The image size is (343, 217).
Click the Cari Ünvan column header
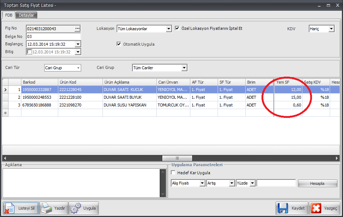173,82
